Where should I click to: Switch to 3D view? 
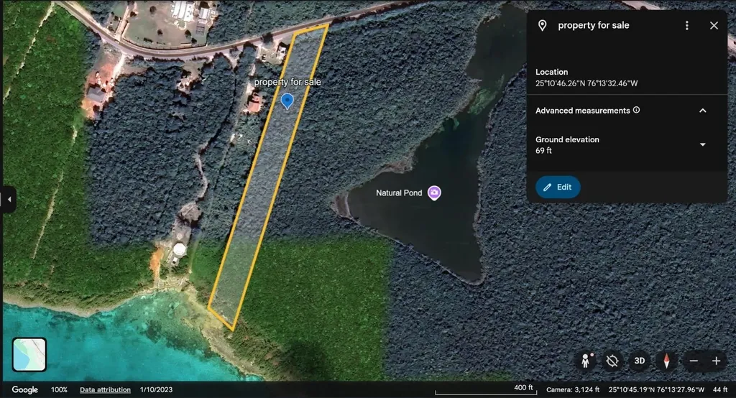tap(639, 361)
